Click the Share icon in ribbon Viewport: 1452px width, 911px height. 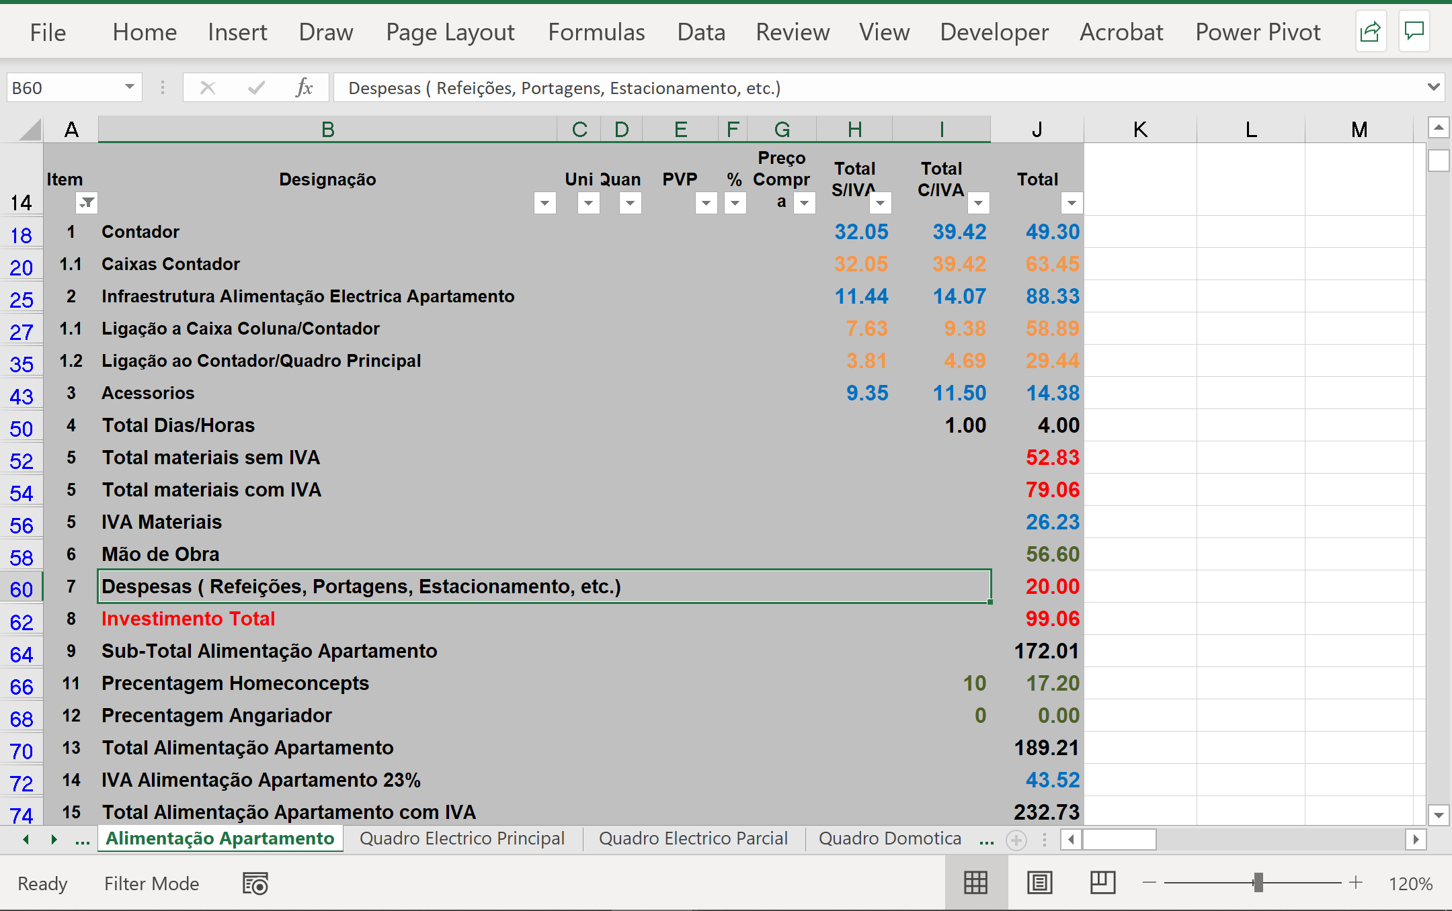(x=1370, y=32)
